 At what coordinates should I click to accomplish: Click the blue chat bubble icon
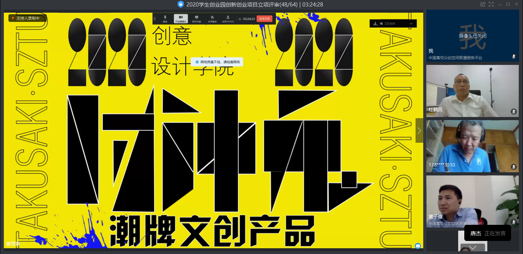coord(418,246)
